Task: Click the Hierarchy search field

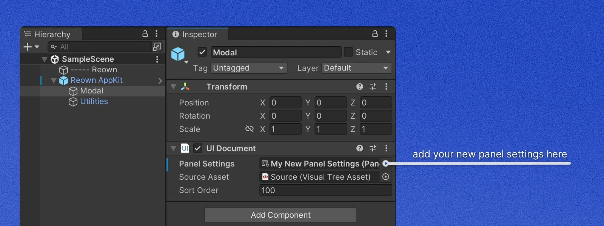Action: point(99,47)
